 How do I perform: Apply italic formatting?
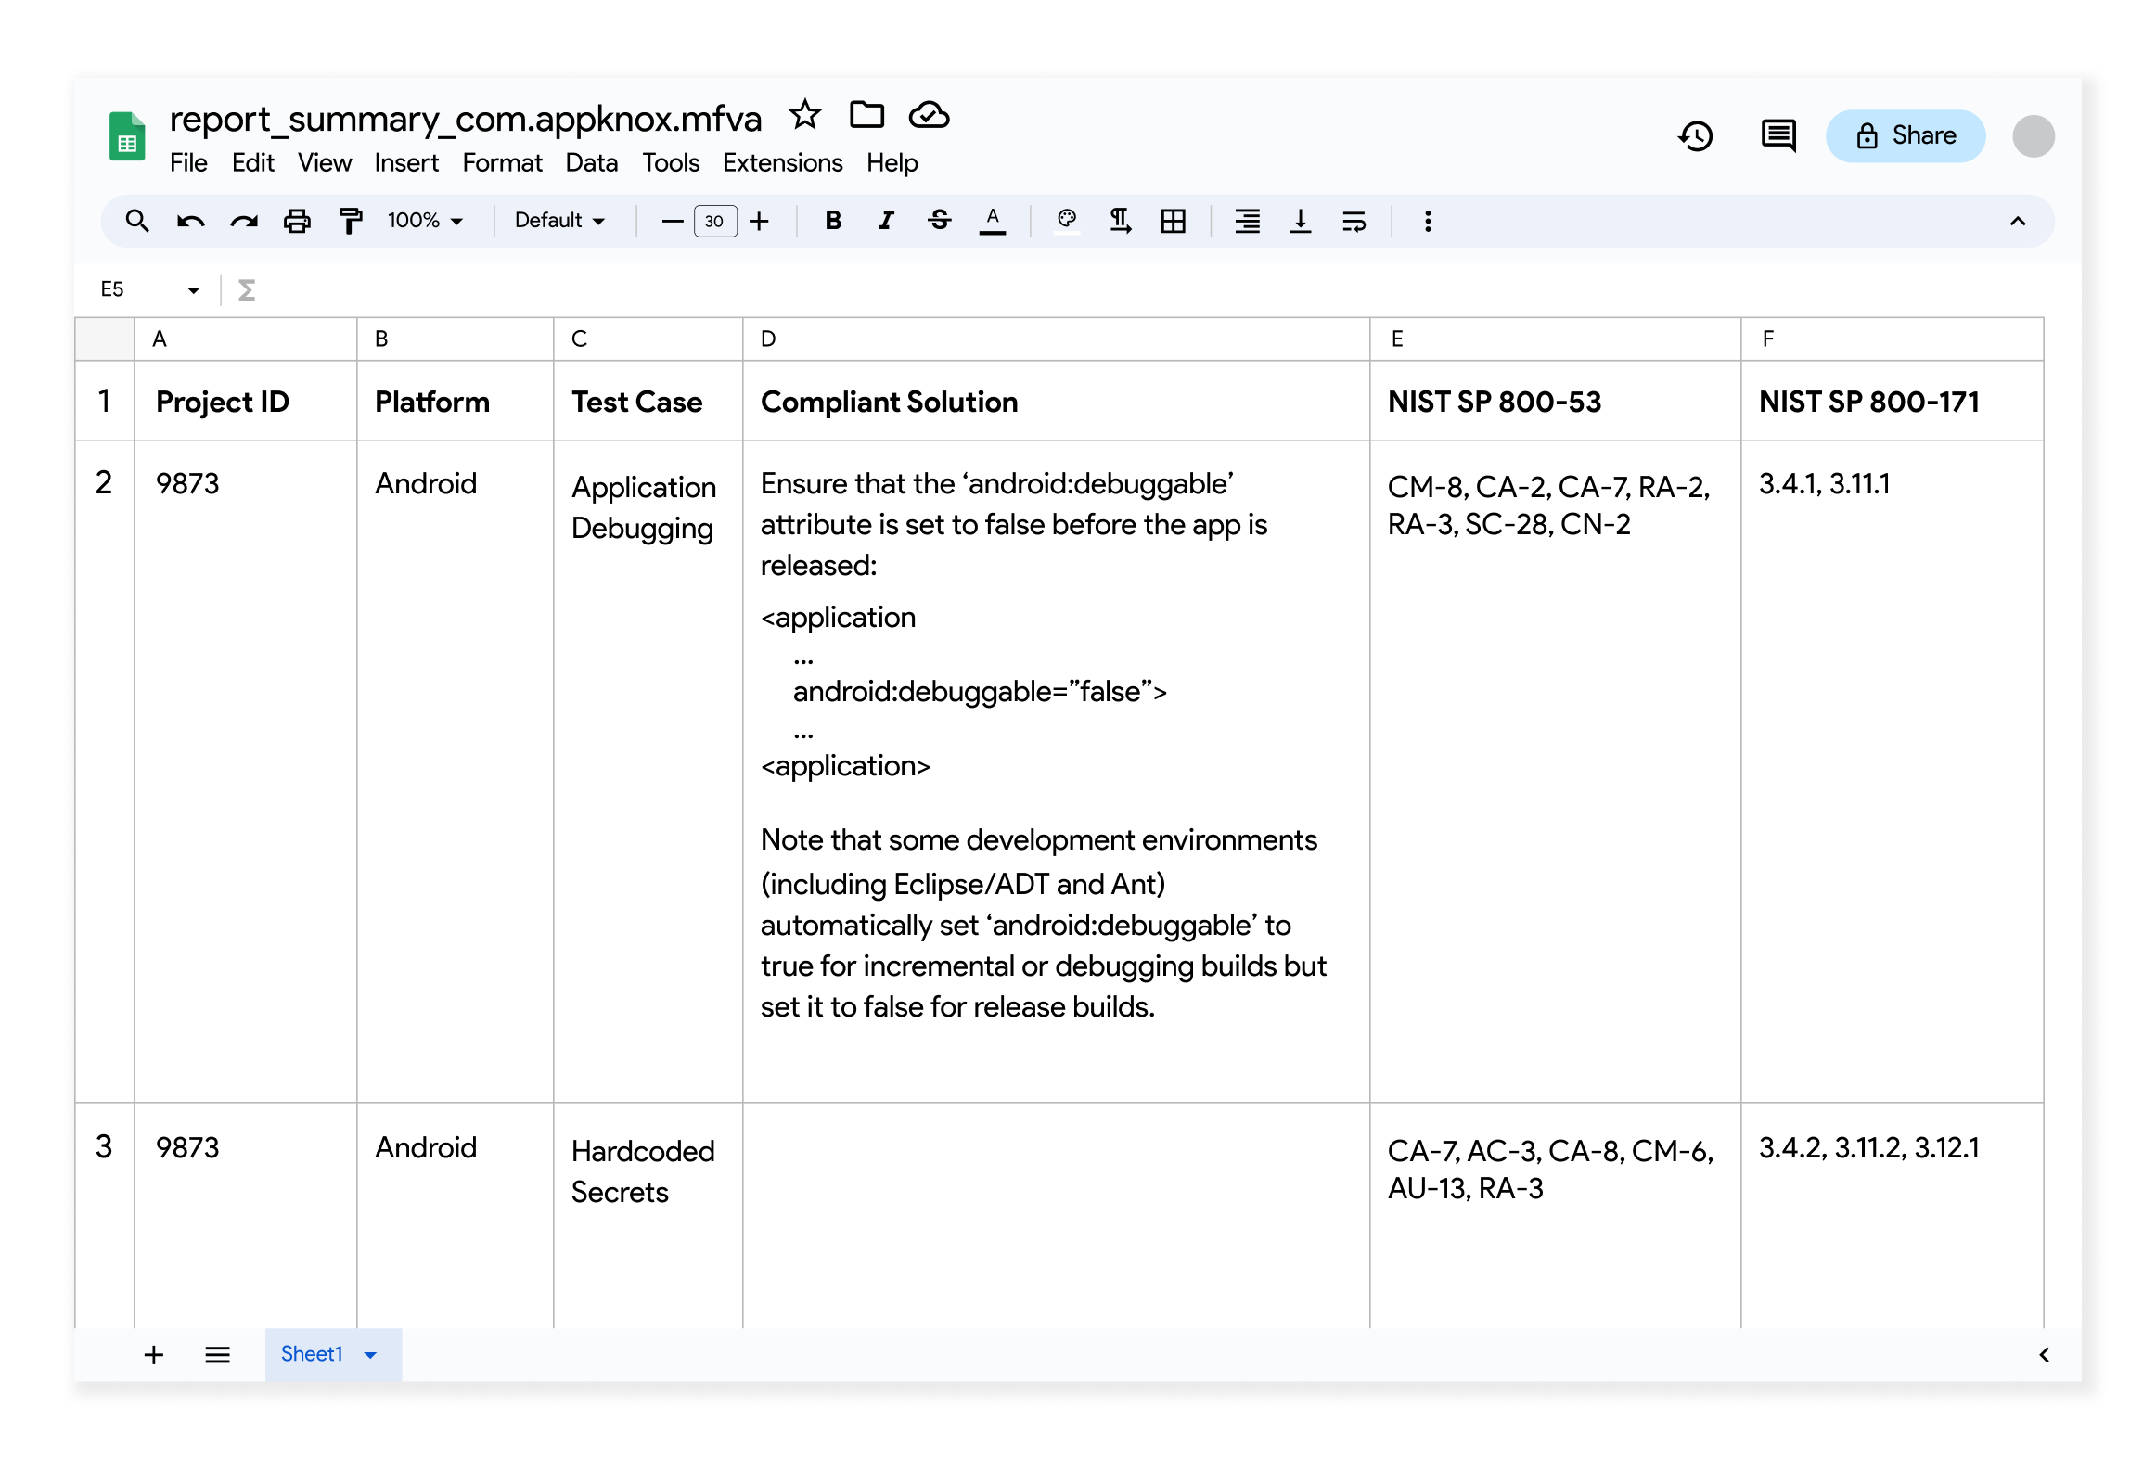click(886, 220)
